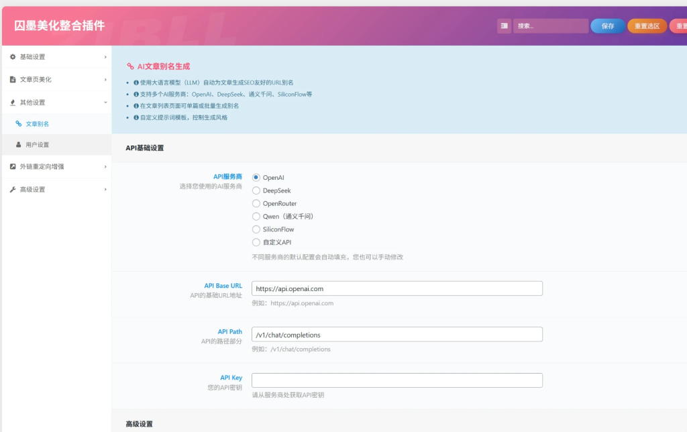Expand 外链重定向增强 using its chevron
The height and width of the screenshot is (432, 687).
pyautogui.click(x=105, y=166)
